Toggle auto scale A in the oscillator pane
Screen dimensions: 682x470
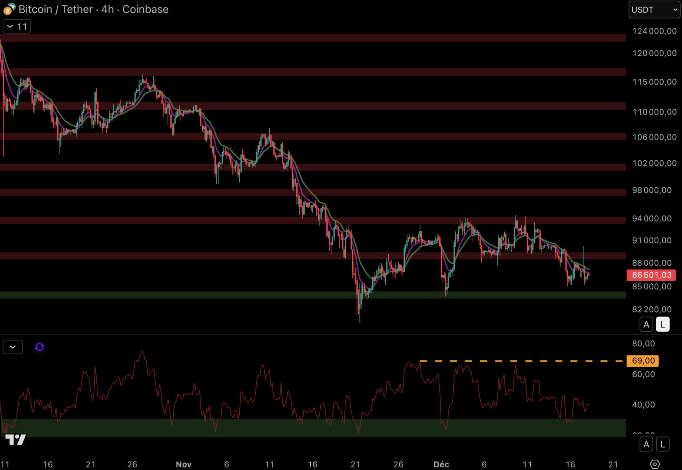[646, 444]
